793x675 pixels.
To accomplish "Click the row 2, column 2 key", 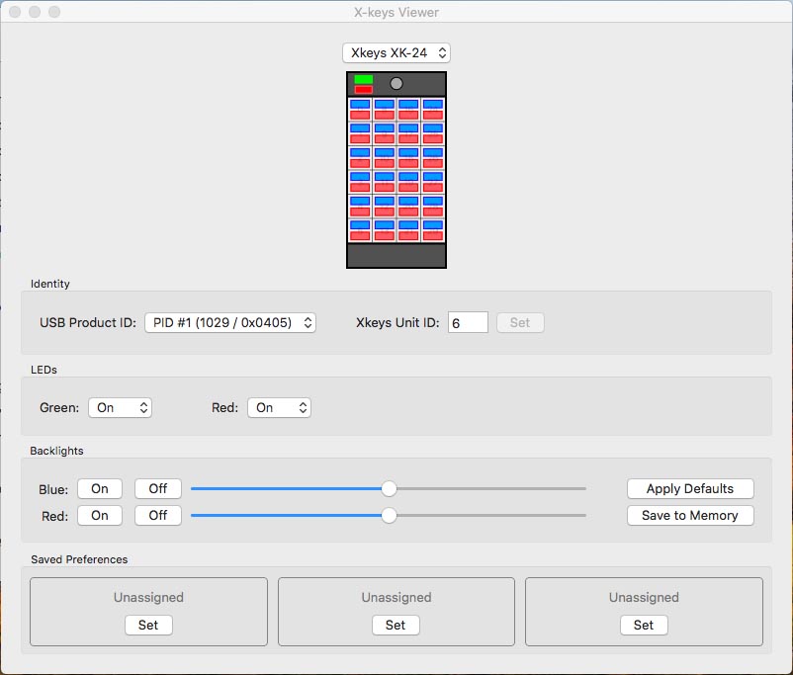I will pyautogui.click(x=385, y=133).
